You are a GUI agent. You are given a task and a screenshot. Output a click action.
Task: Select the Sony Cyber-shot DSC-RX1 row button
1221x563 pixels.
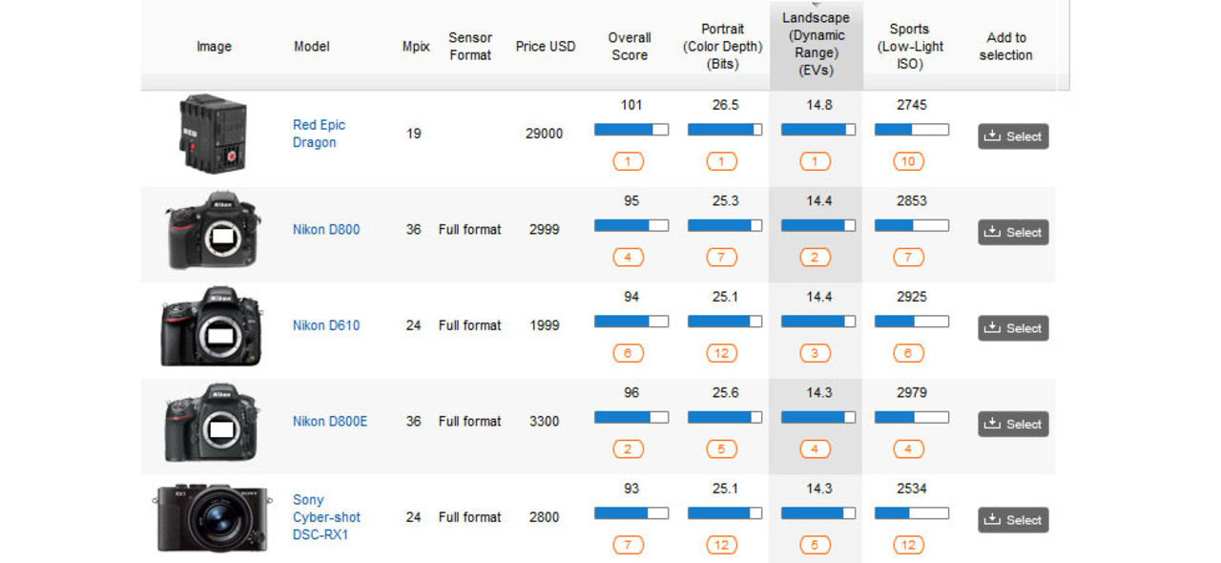(1013, 520)
